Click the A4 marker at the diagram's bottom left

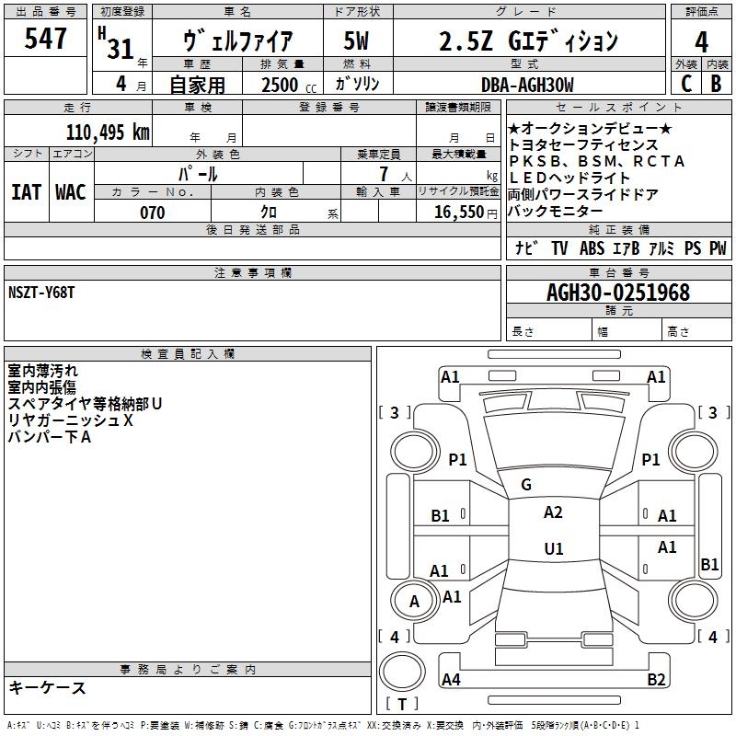pos(451,680)
